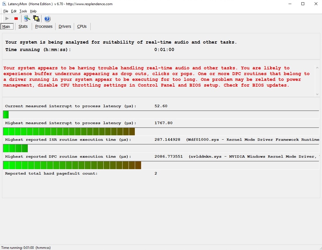Click the overlapping yellow squares toolbar icon

pyautogui.click(x=36, y=19)
